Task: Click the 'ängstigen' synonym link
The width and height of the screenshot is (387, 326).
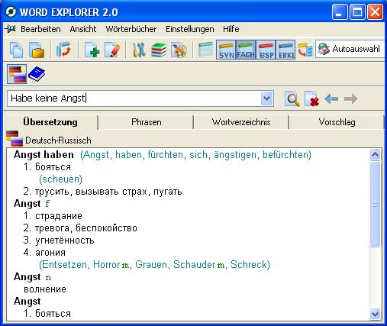Action: (x=235, y=155)
